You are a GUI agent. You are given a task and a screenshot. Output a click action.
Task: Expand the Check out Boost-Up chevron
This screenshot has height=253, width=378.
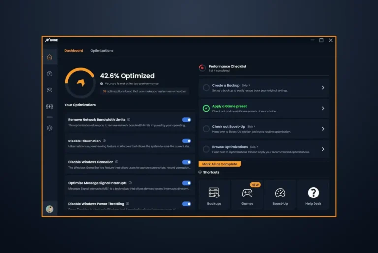pyautogui.click(x=323, y=129)
